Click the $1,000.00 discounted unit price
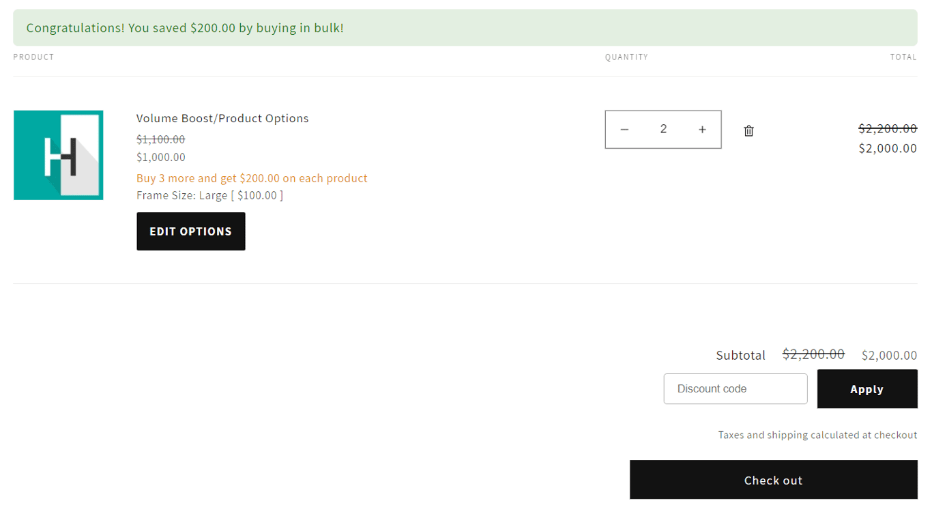 coord(160,157)
